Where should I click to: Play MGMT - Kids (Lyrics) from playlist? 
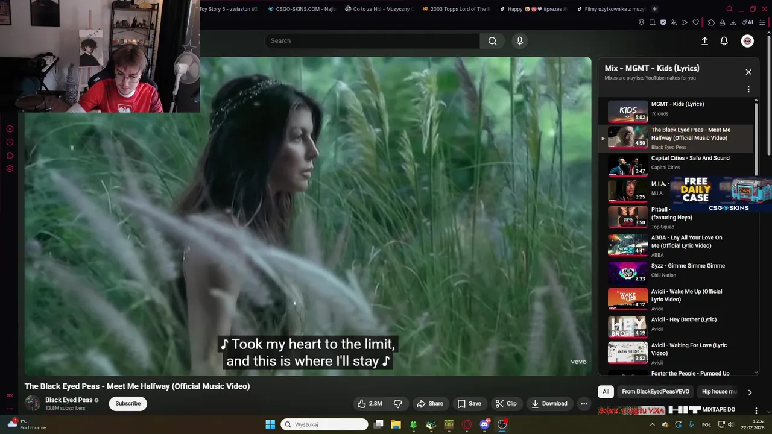coord(675,112)
